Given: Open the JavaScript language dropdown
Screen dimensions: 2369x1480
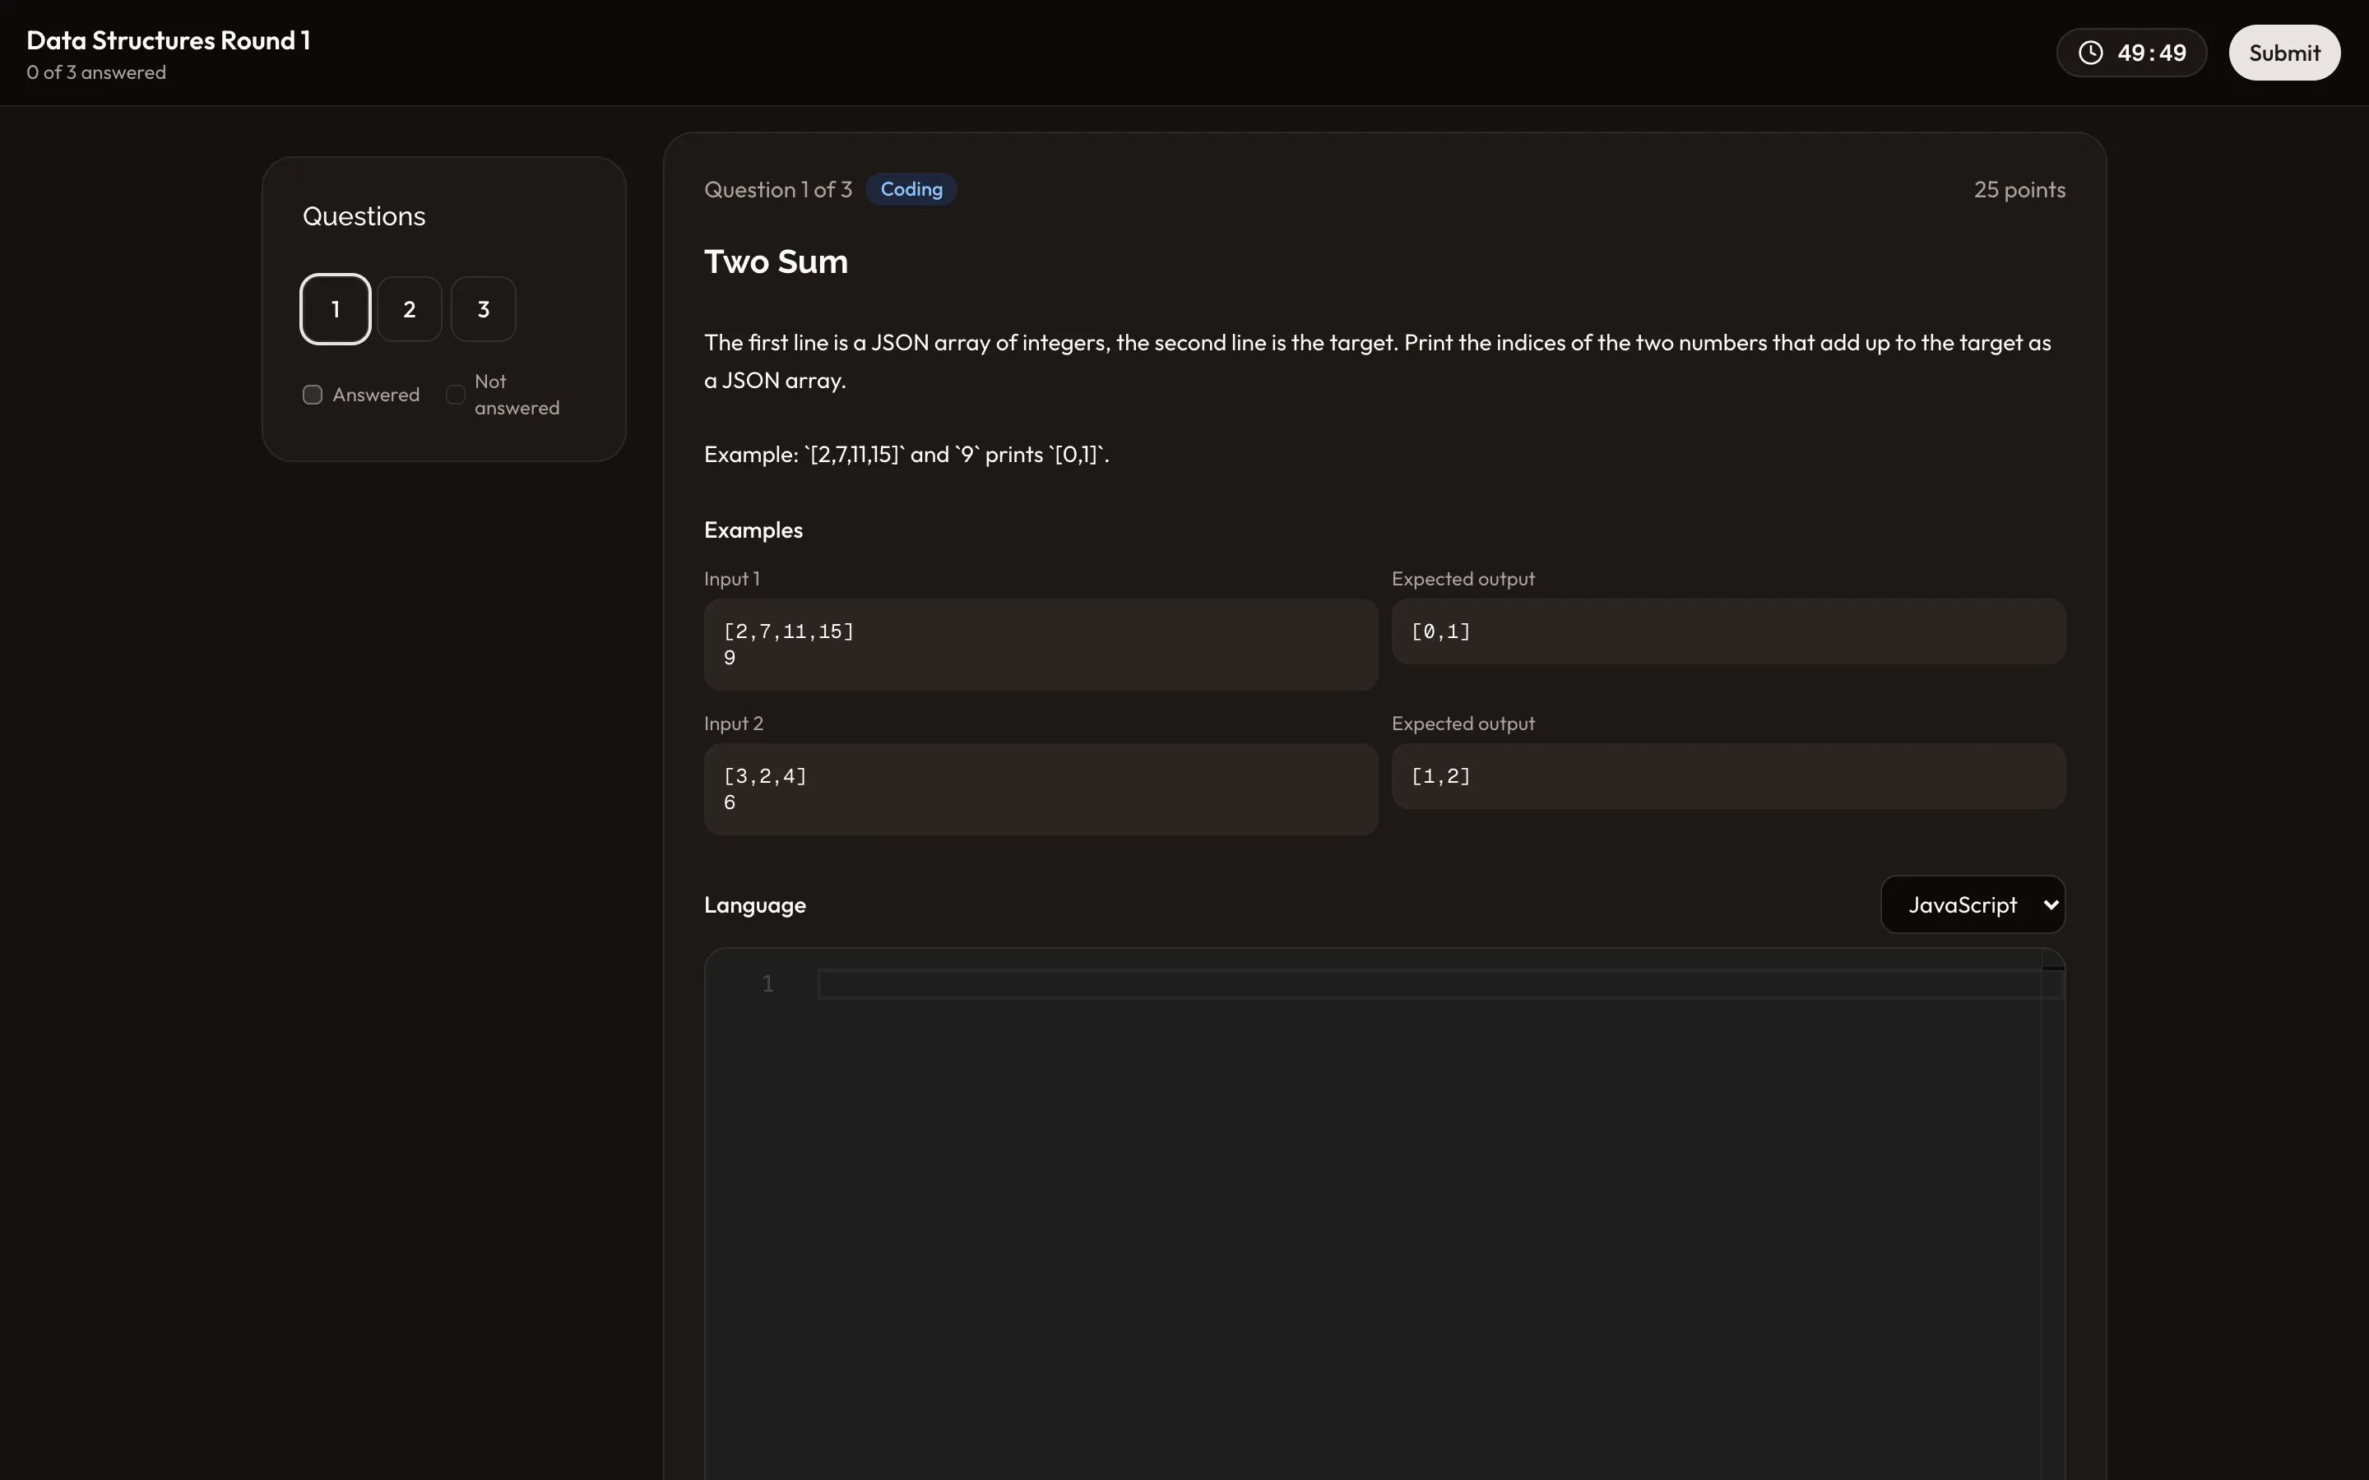Looking at the screenshot, I should pyautogui.click(x=1973, y=904).
